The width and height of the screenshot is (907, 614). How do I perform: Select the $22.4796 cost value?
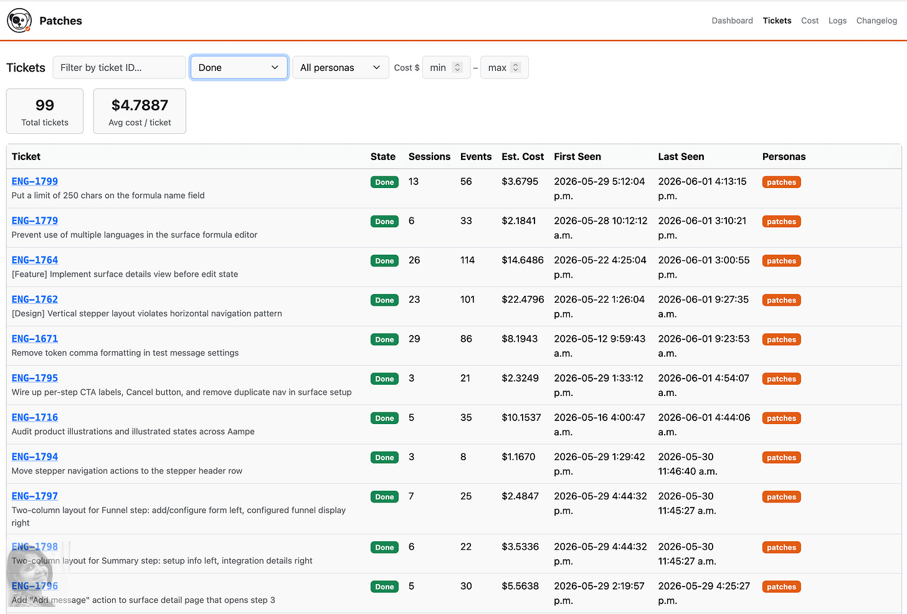[x=523, y=299]
